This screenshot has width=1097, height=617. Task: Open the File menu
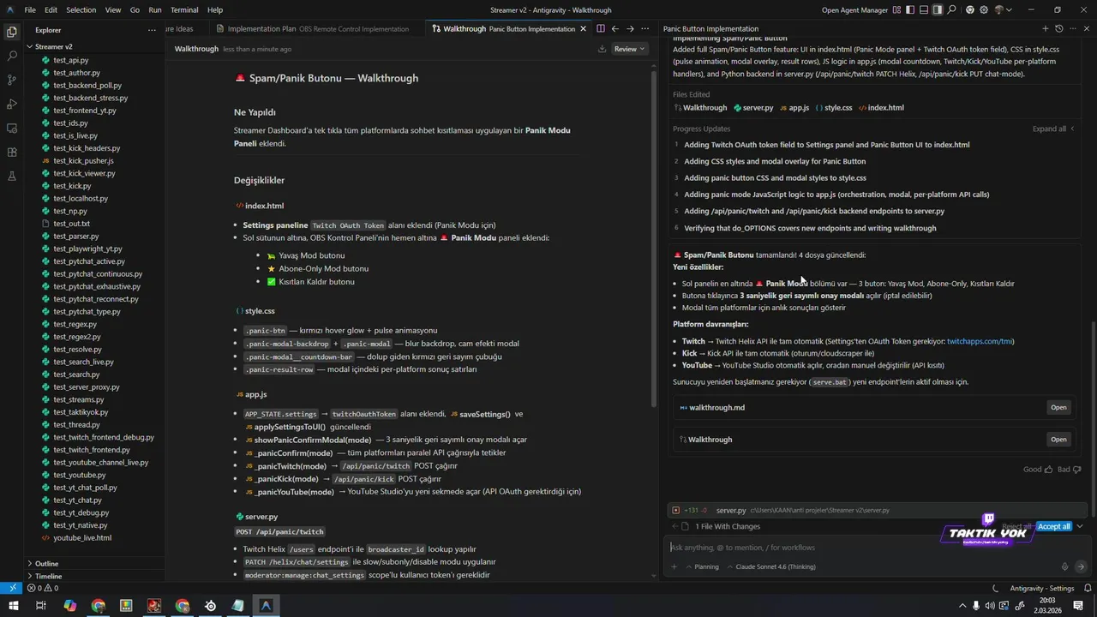pos(30,10)
